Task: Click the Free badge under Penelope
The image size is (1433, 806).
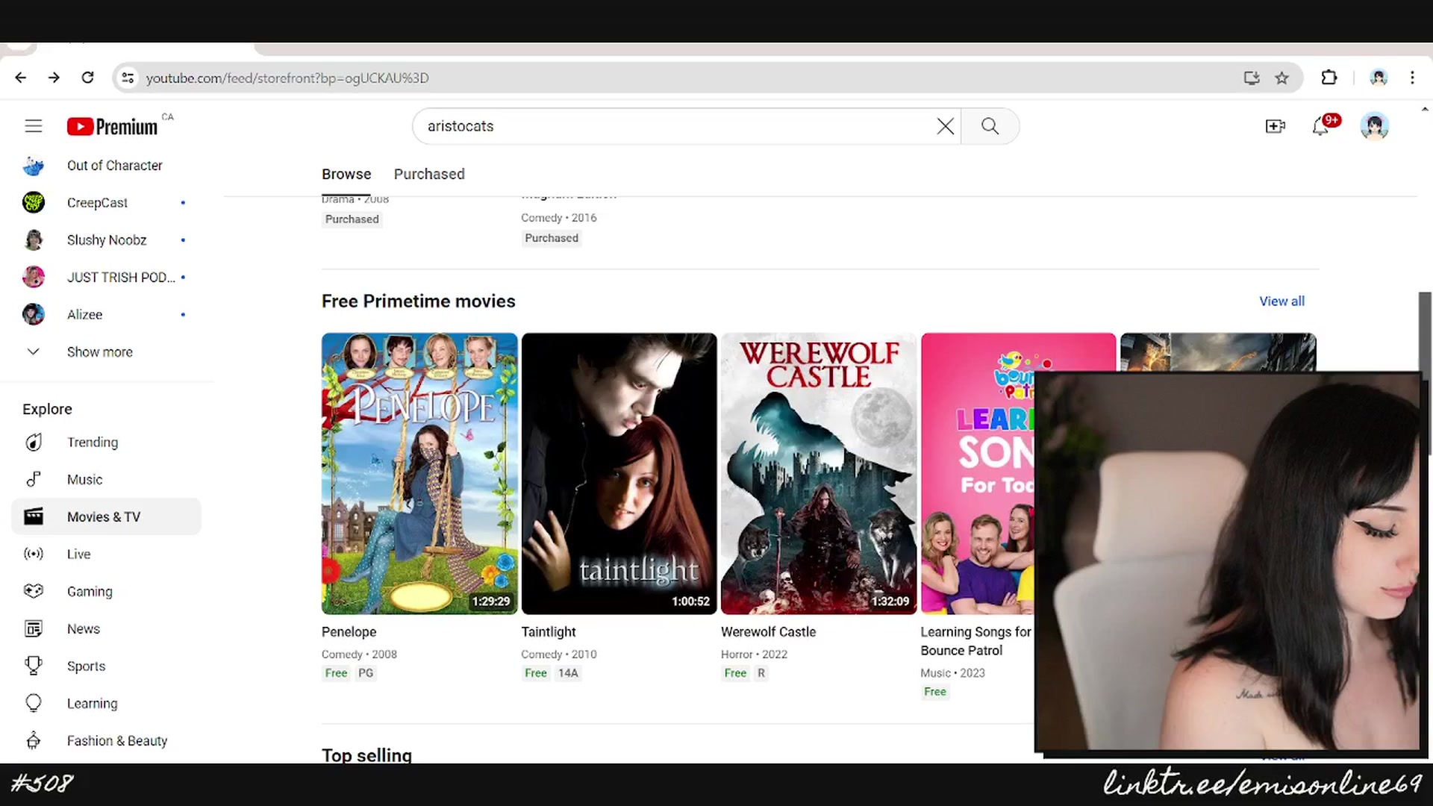Action: click(x=336, y=673)
